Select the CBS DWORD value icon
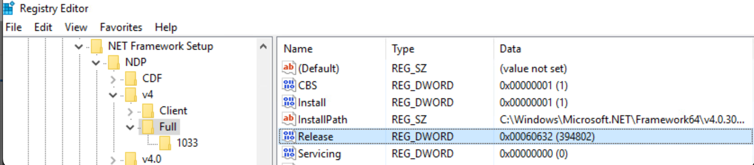The image size is (754, 165). (289, 85)
